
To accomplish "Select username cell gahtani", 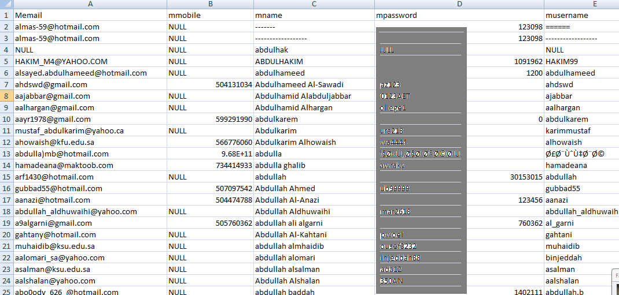I will [x=581, y=235].
